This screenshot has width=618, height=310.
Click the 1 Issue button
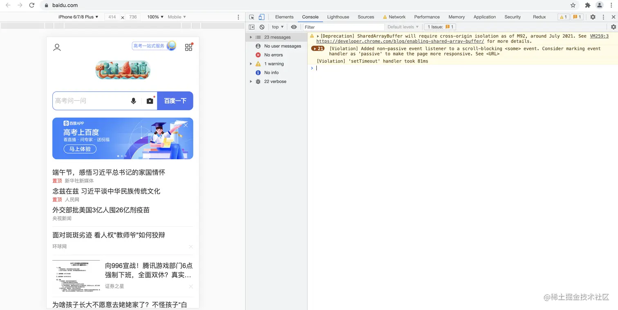440,27
